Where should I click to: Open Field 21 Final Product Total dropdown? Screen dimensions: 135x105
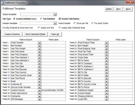[x=107, y=43]
